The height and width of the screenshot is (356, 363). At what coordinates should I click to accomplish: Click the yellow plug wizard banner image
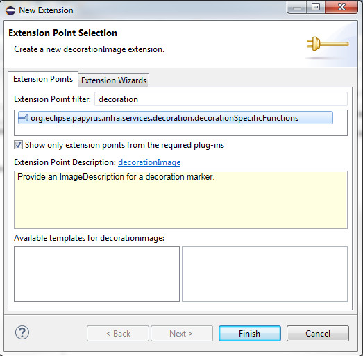click(328, 44)
